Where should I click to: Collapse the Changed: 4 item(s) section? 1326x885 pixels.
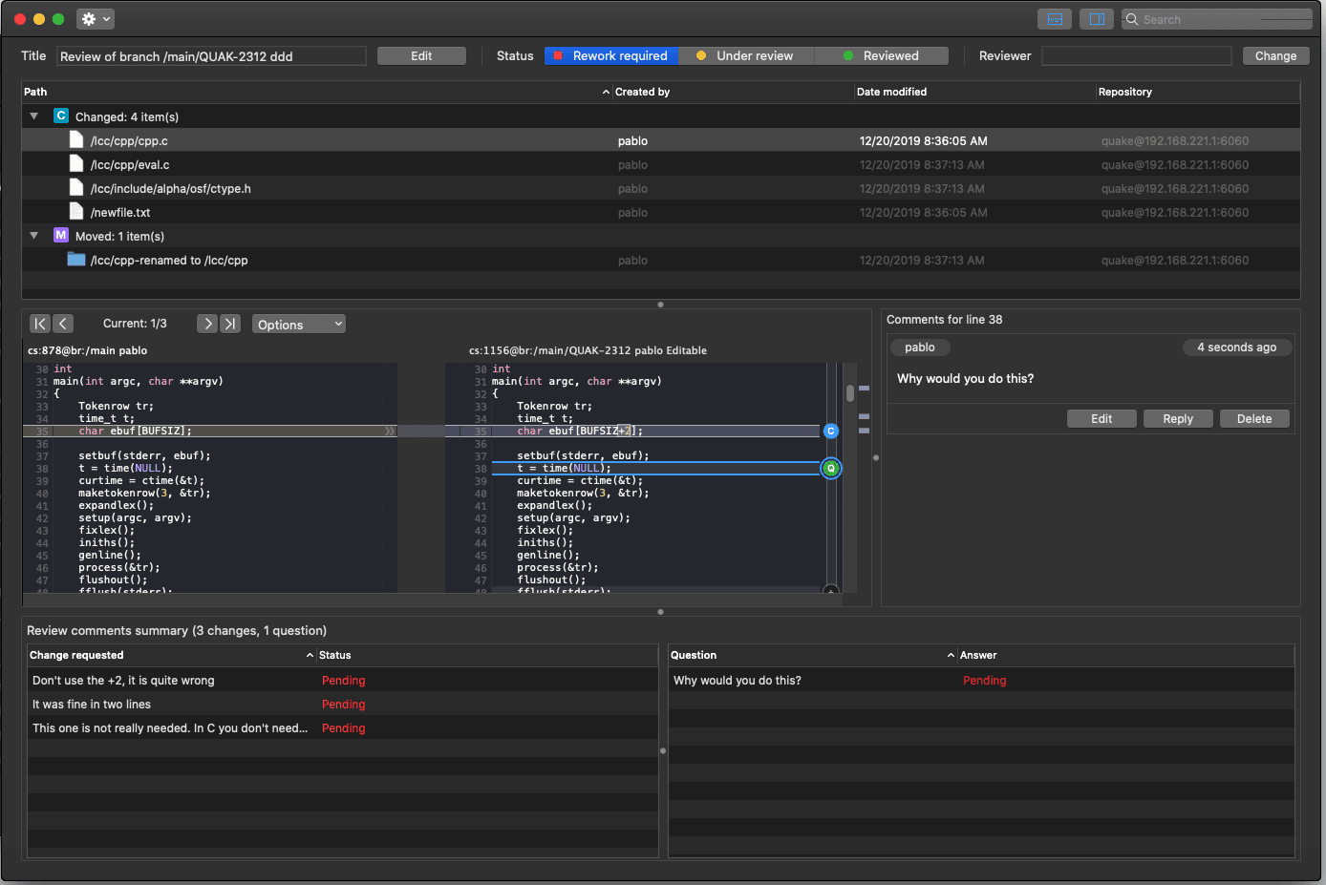coord(33,116)
